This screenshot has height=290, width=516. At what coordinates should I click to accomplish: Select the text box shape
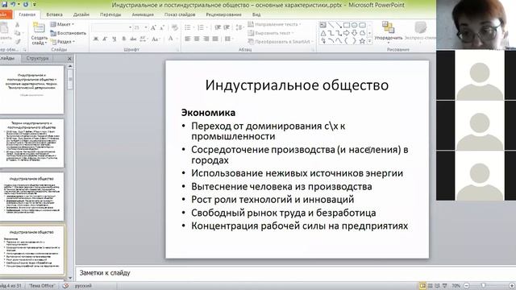(322, 25)
